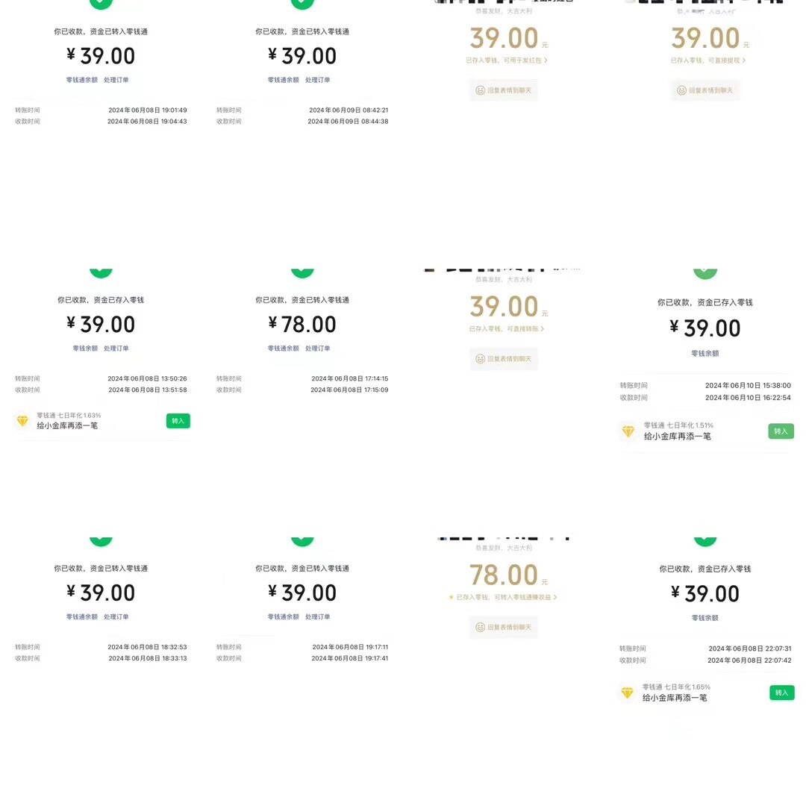Open 处理订单 on the ¥78.00 transfer receipt
The image size is (806, 806).
[318, 349]
